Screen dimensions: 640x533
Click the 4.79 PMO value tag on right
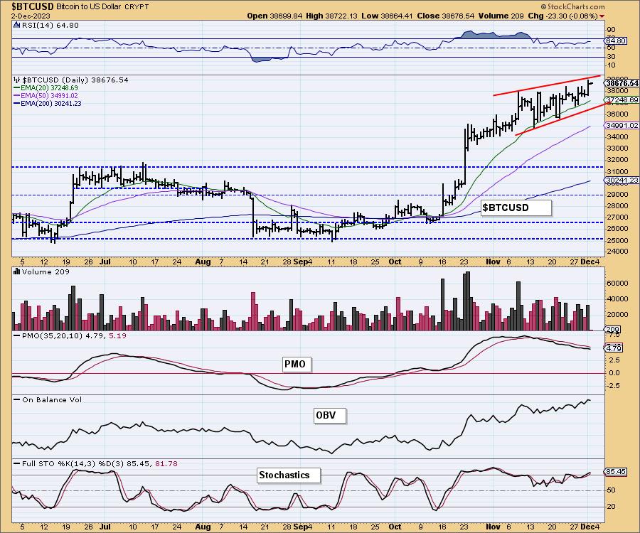tap(614, 348)
